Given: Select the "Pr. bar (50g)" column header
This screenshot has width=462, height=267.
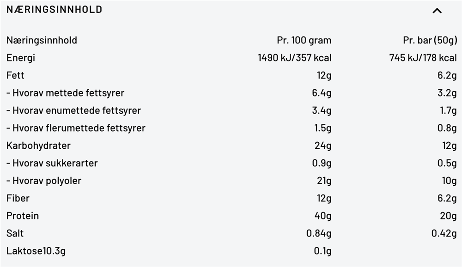Looking at the screenshot, I should coord(430,40).
